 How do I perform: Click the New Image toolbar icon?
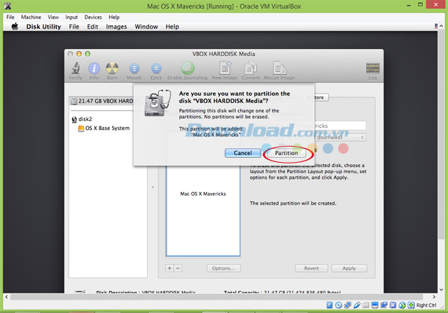tap(225, 68)
